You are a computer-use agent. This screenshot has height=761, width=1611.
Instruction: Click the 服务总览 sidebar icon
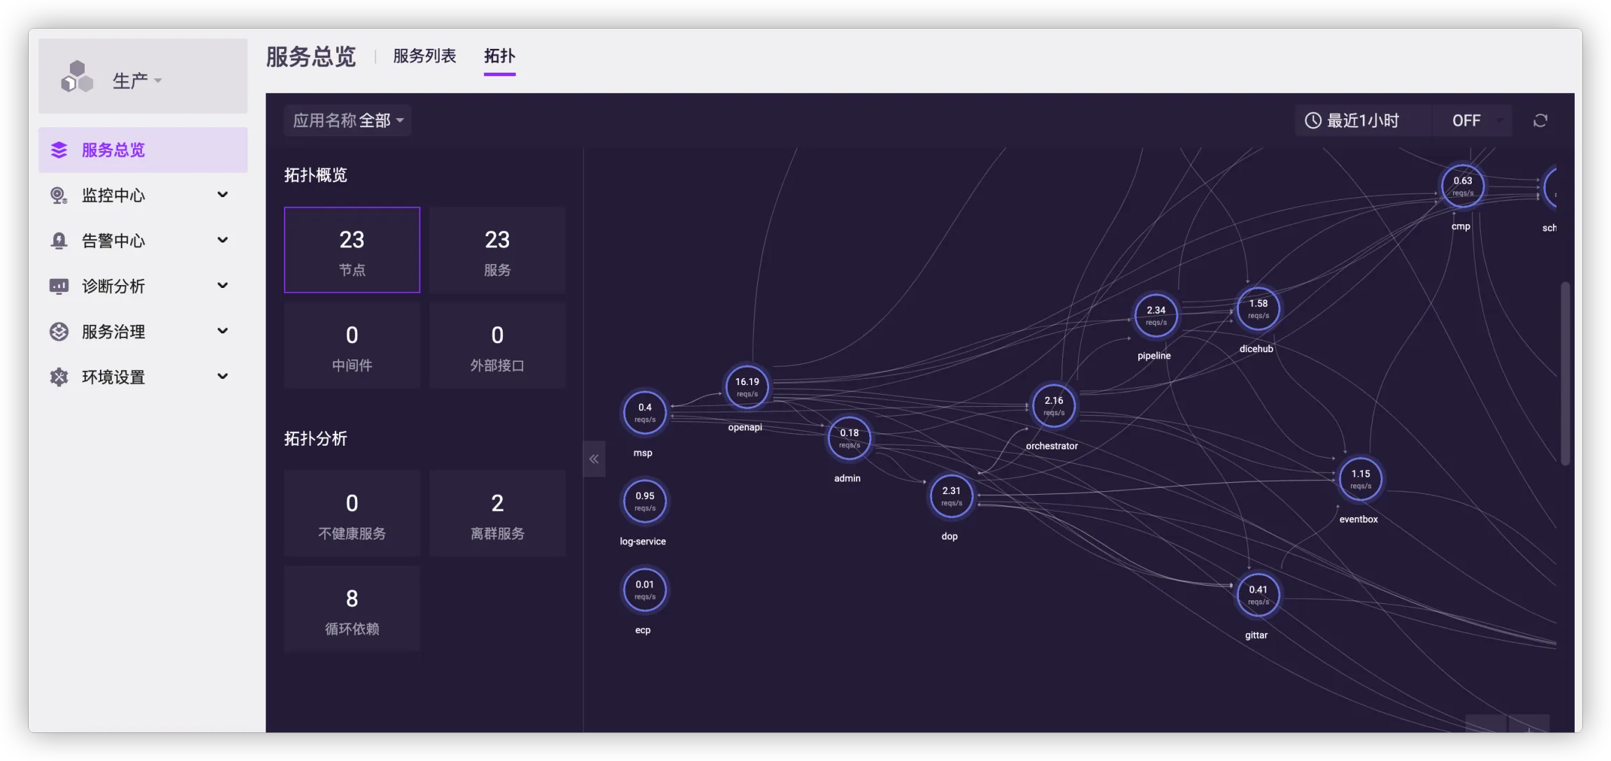pyautogui.click(x=59, y=150)
